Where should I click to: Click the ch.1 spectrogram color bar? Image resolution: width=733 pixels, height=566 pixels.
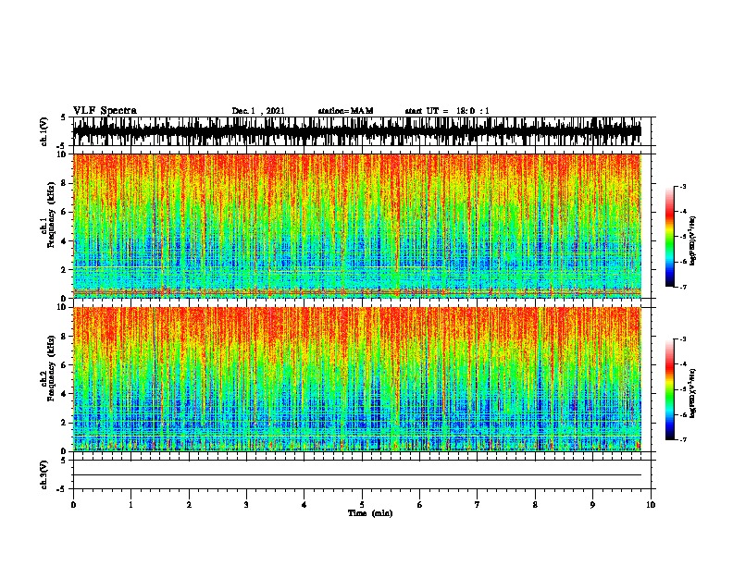pyautogui.click(x=669, y=237)
